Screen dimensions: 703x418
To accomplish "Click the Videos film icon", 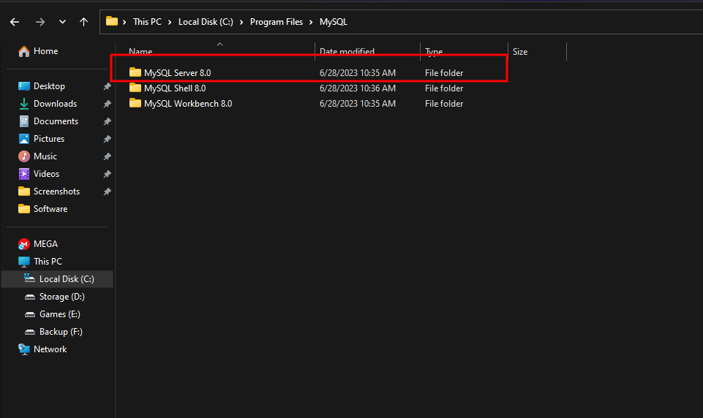I will [x=23, y=174].
